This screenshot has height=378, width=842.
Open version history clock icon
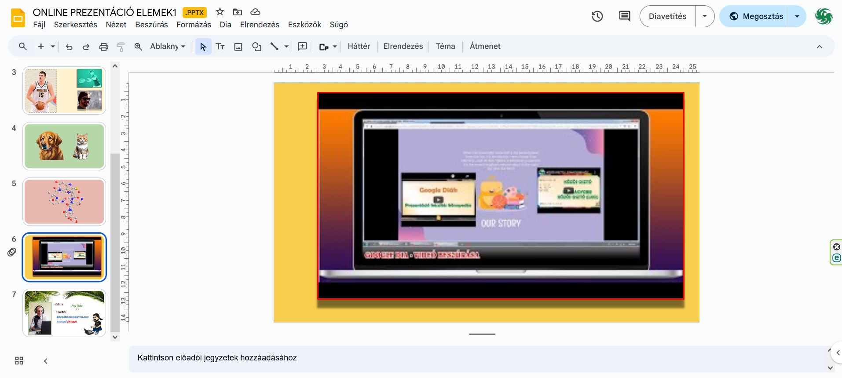point(597,16)
